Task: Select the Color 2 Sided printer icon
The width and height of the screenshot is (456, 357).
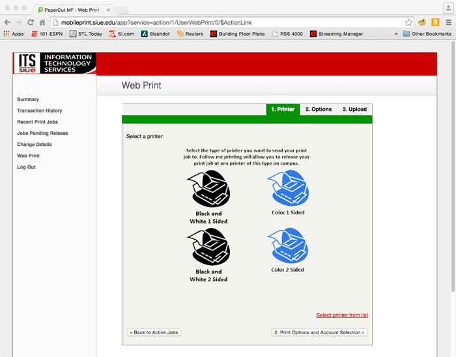Action: pos(288,246)
